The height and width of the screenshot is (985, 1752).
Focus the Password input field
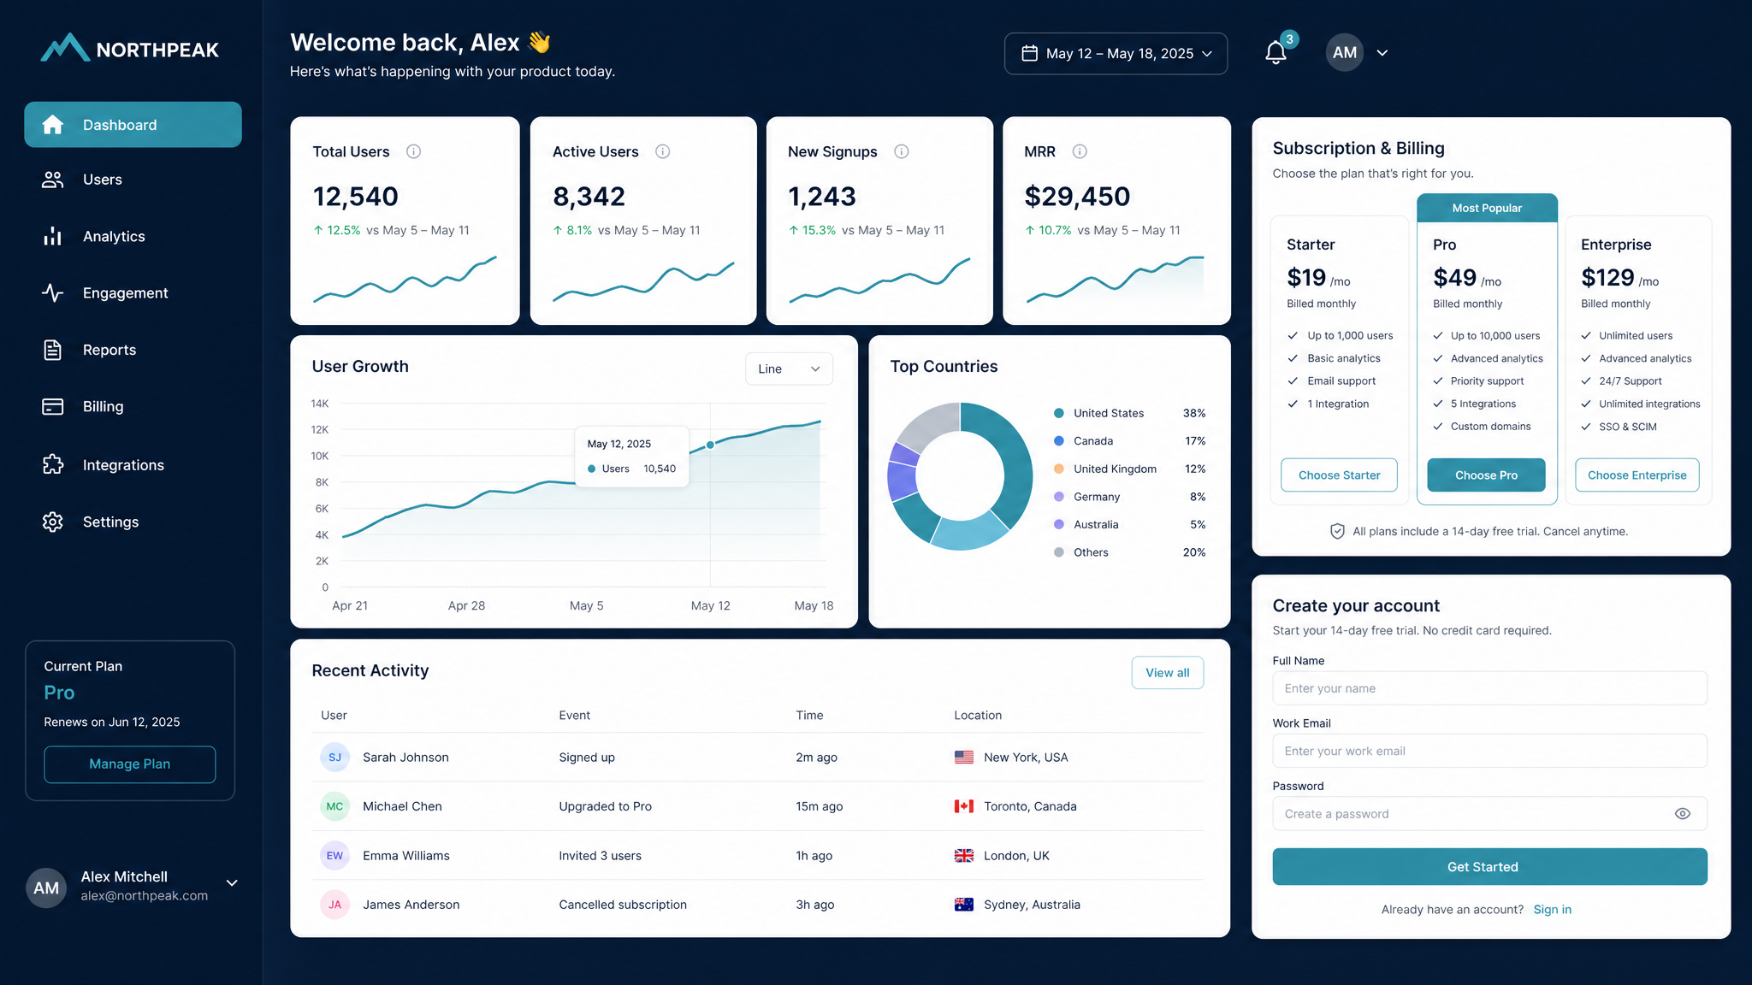pyautogui.click(x=1489, y=814)
